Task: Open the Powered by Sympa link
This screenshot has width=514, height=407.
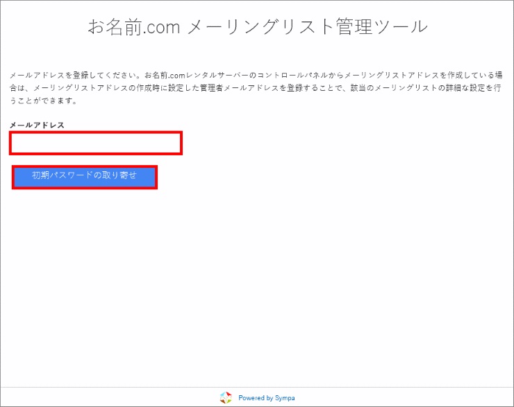Action: coord(266,398)
